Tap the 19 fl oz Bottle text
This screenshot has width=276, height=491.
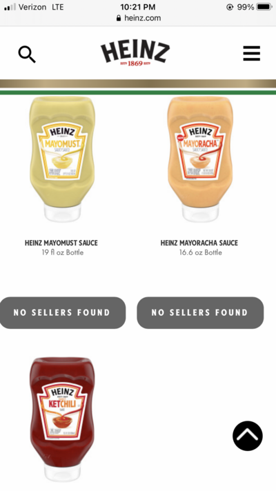(63, 252)
